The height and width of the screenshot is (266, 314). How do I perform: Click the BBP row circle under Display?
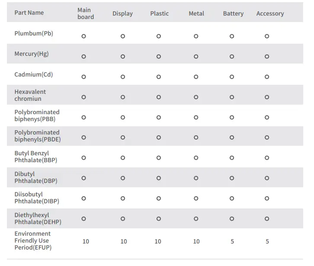123,158
